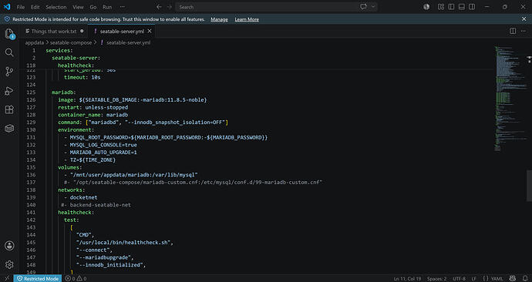The height and width of the screenshot is (282, 532).
Task: Close the Restricted Mode banner
Action: point(524,19)
